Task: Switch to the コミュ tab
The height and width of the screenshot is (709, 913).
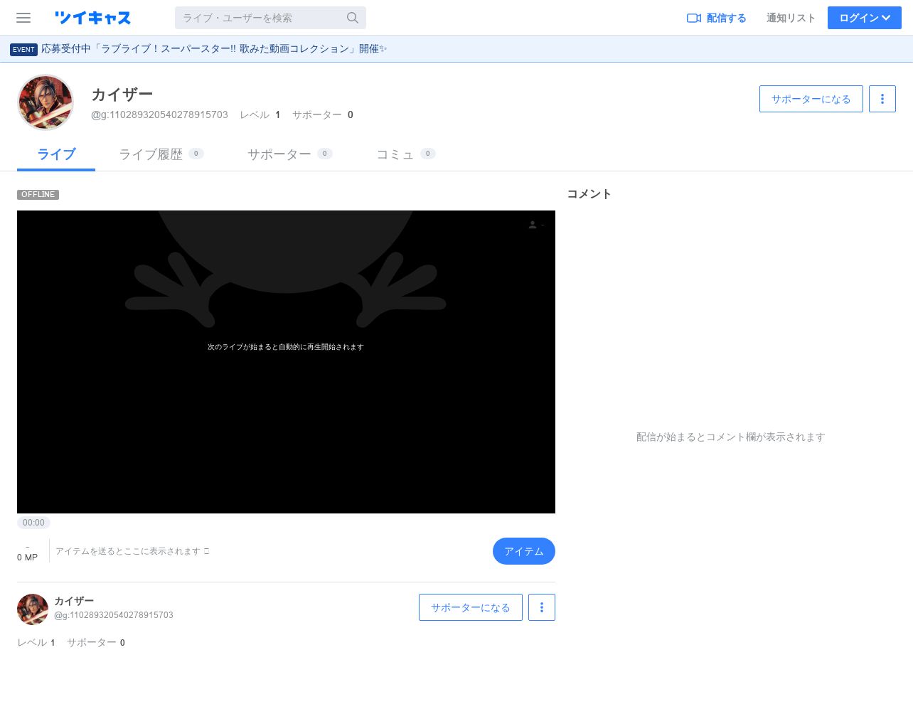Action: [405, 154]
